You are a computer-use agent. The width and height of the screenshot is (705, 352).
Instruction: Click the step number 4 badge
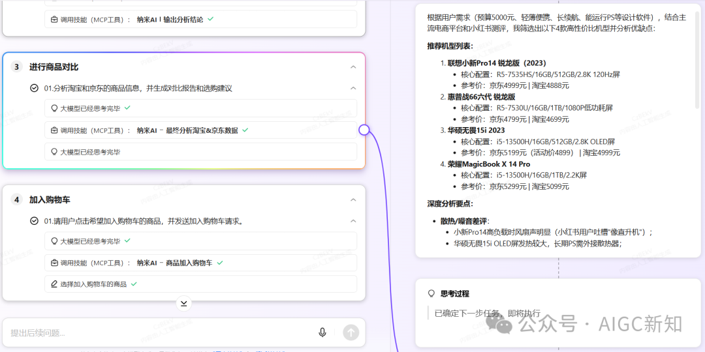(16, 200)
